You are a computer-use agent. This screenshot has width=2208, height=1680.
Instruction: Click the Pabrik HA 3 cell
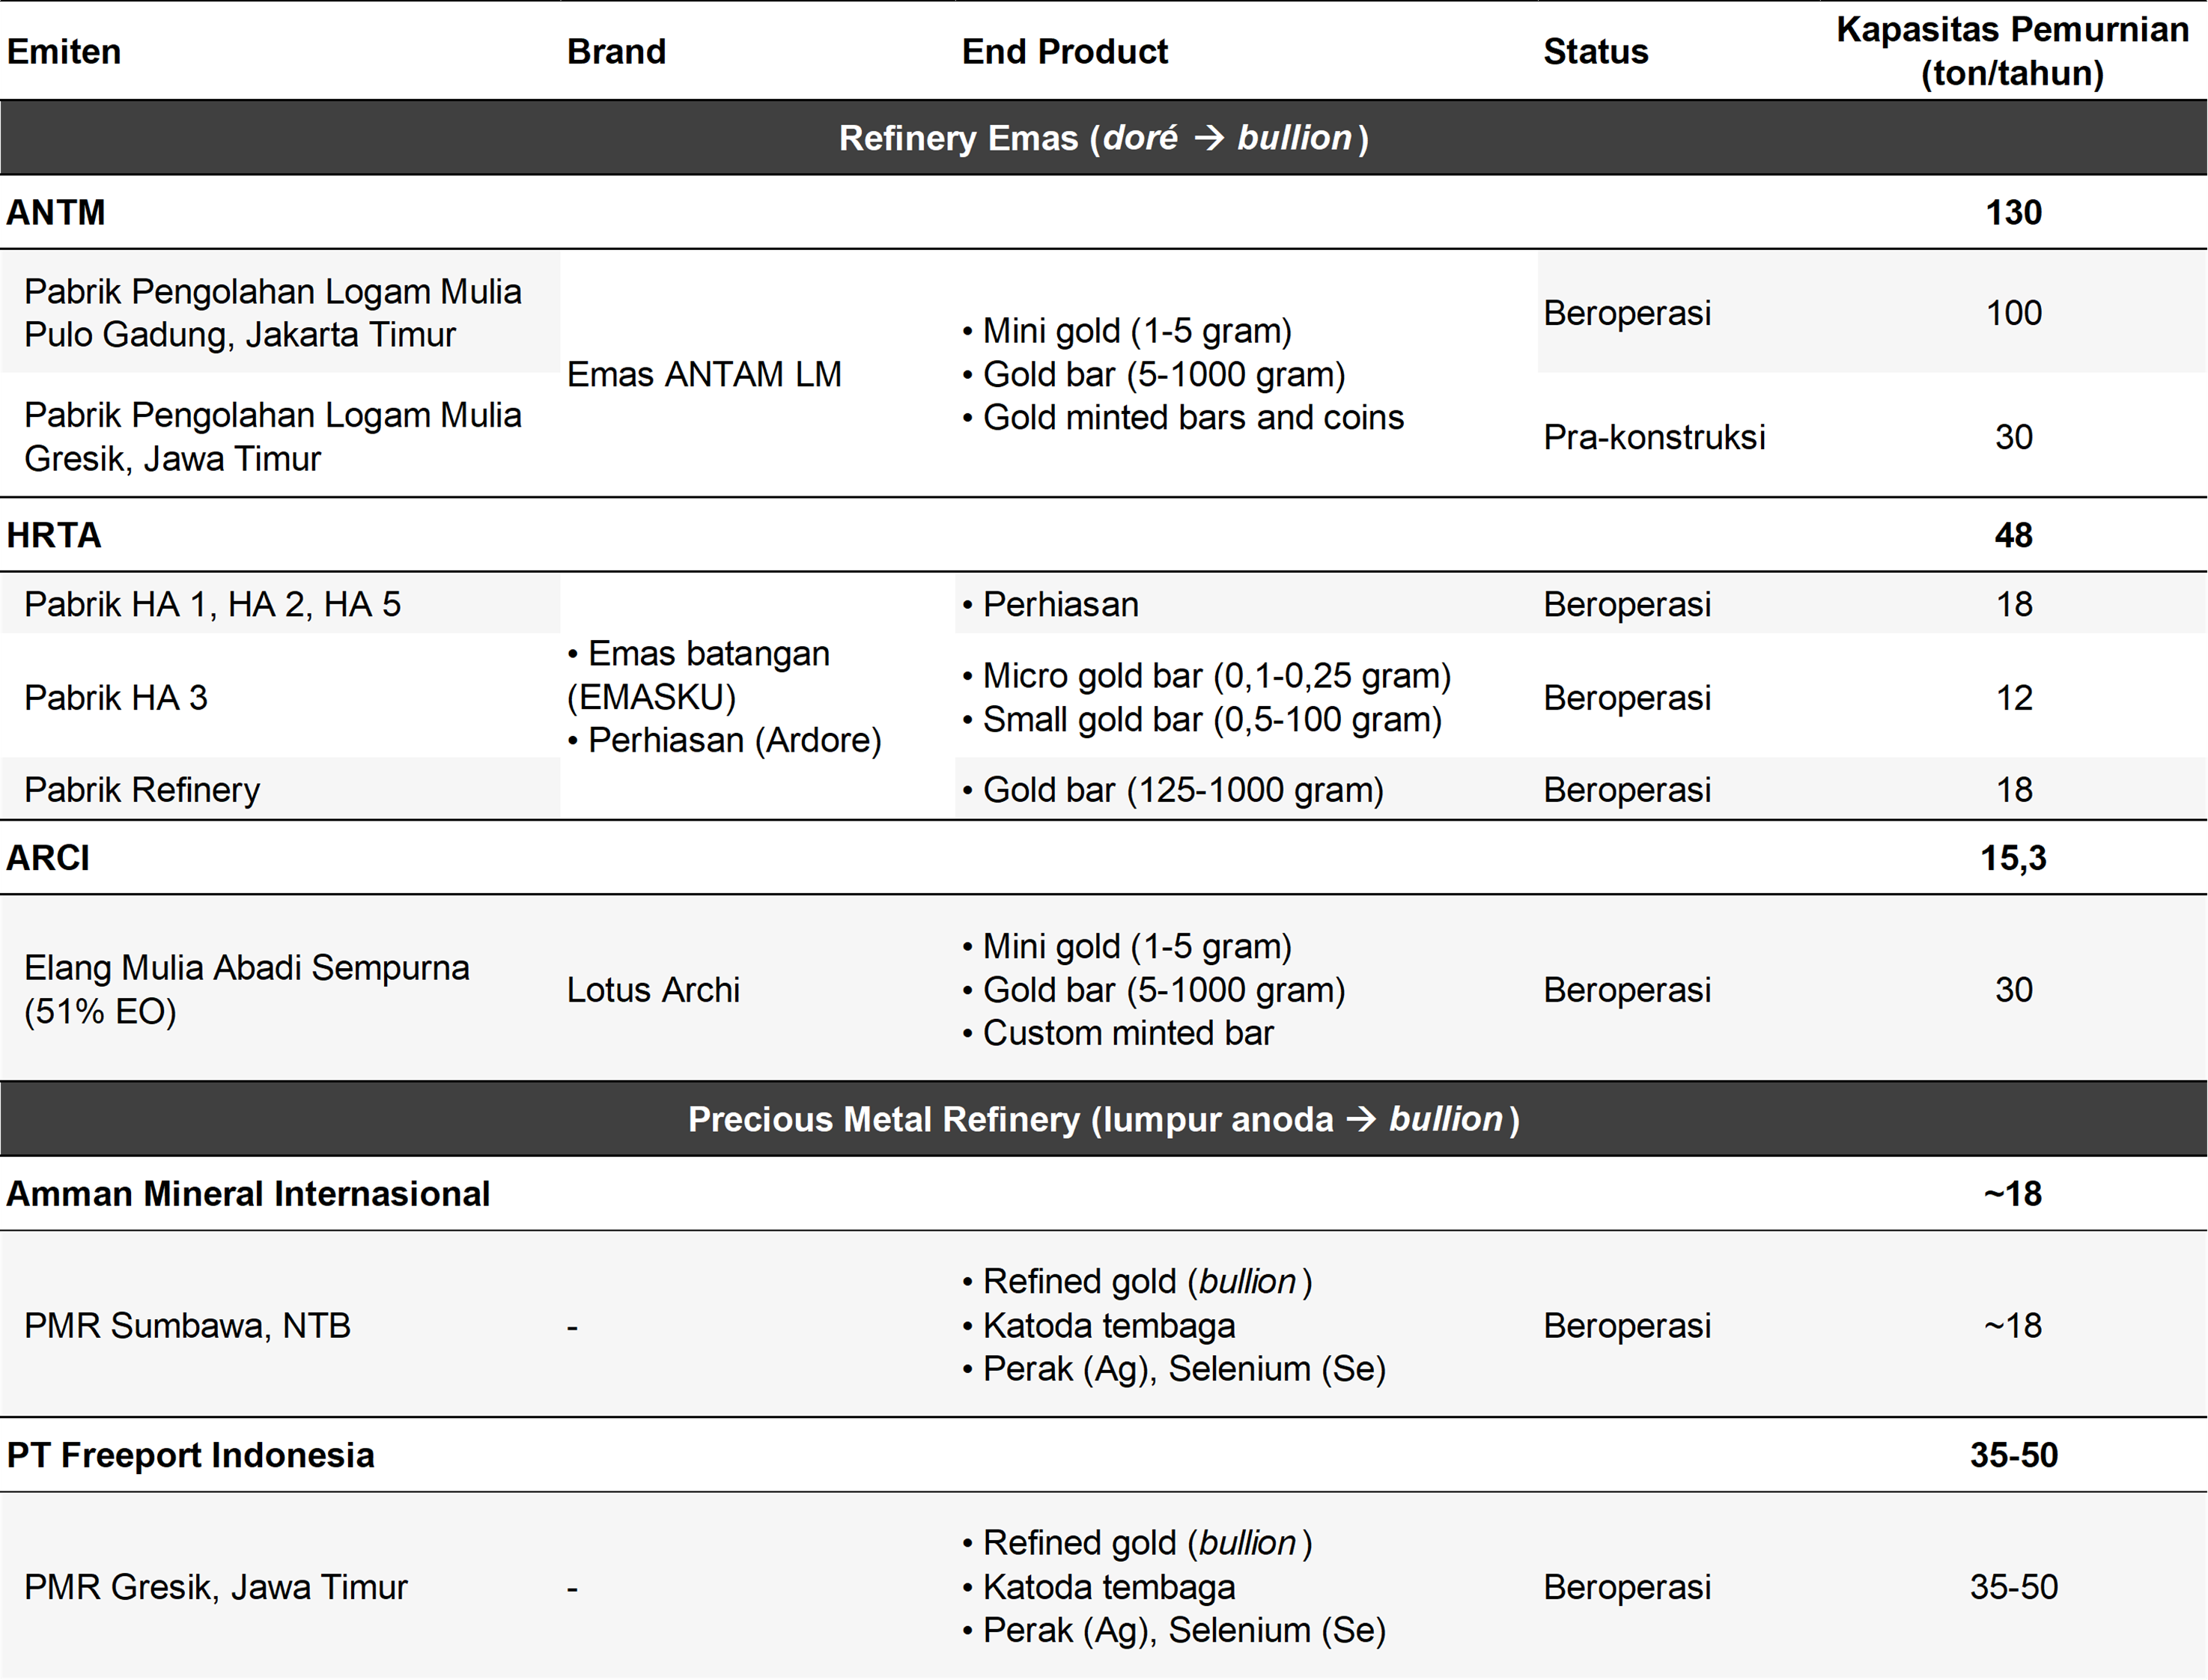[116, 698]
